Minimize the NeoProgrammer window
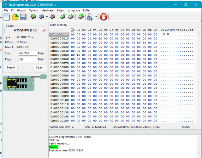The height and width of the screenshot is (158, 202). [175, 5]
